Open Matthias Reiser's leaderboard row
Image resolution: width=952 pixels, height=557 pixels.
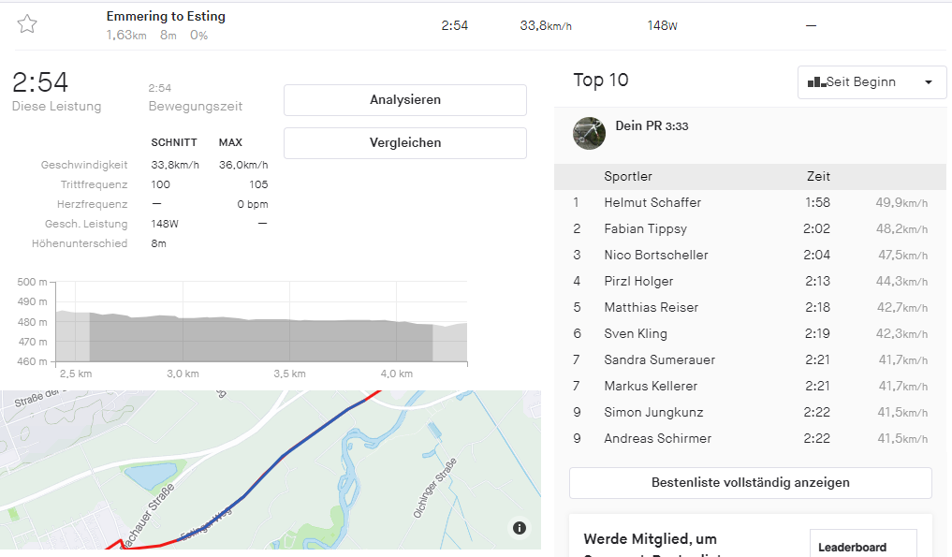coord(652,308)
